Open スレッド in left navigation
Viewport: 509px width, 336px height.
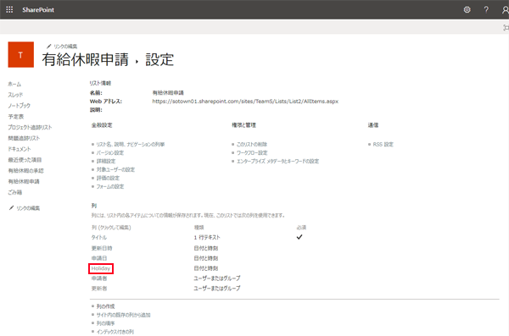(x=15, y=95)
